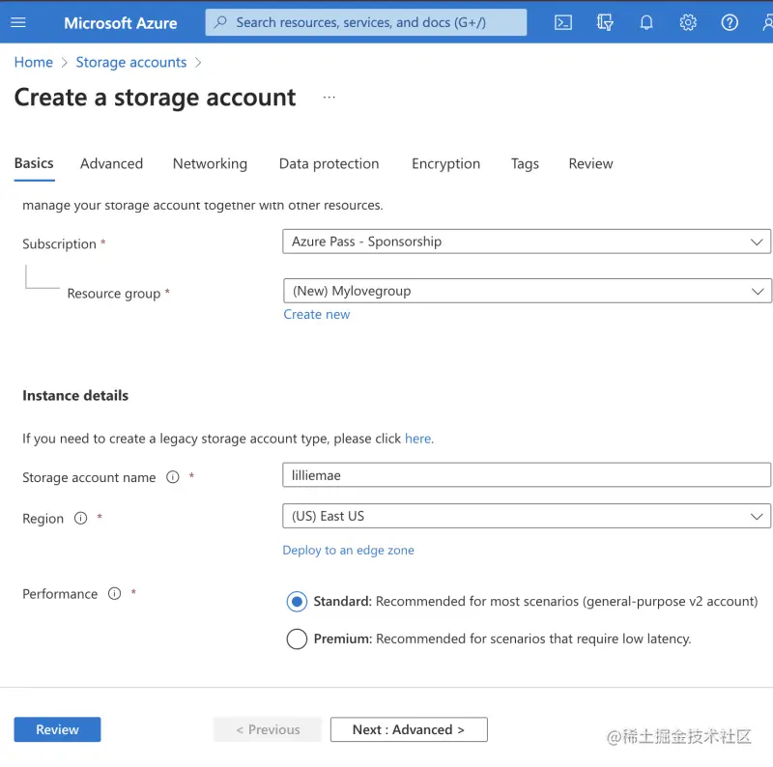Open the help question mark icon
Viewport: 773px width, 767px height.
point(730,22)
